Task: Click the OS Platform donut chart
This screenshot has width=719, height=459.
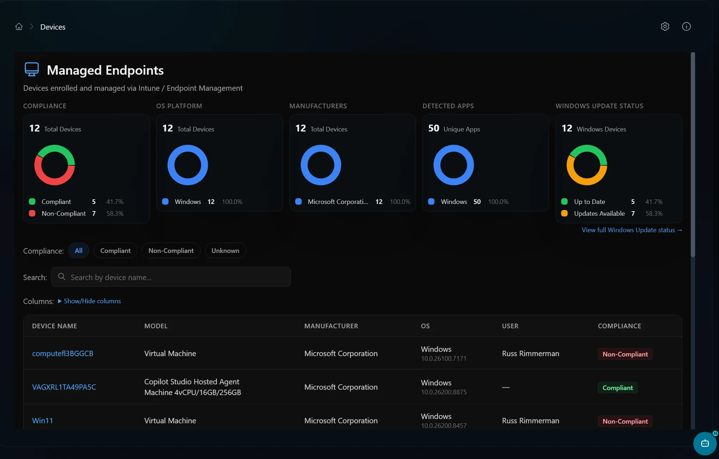Action: click(x=188, y=165)
